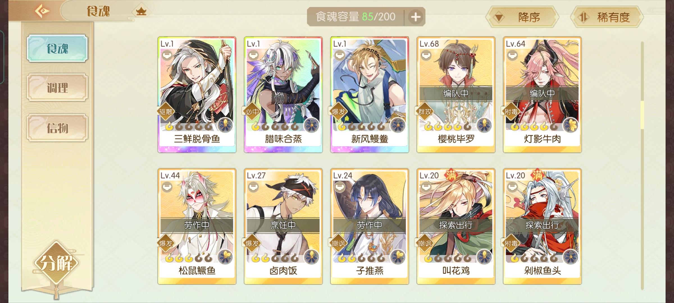Tap flower emblem on 卤肉饭 card

click(311, 257)
